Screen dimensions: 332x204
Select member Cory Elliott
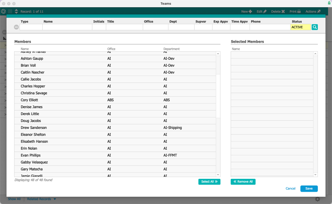click(x=115, y=100)
